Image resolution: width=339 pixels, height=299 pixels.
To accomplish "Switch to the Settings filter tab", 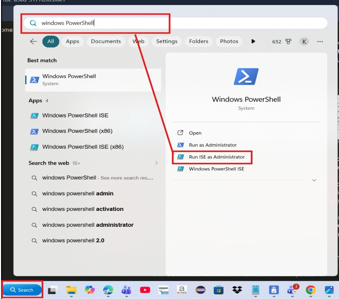I will click(167, 41).
